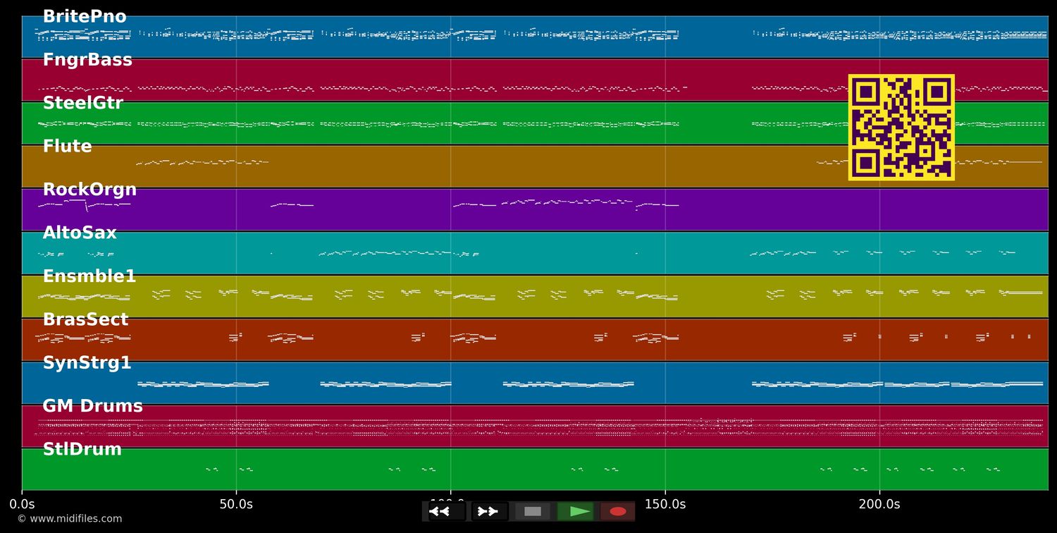Select the StlDrum track label

[82, 449]
